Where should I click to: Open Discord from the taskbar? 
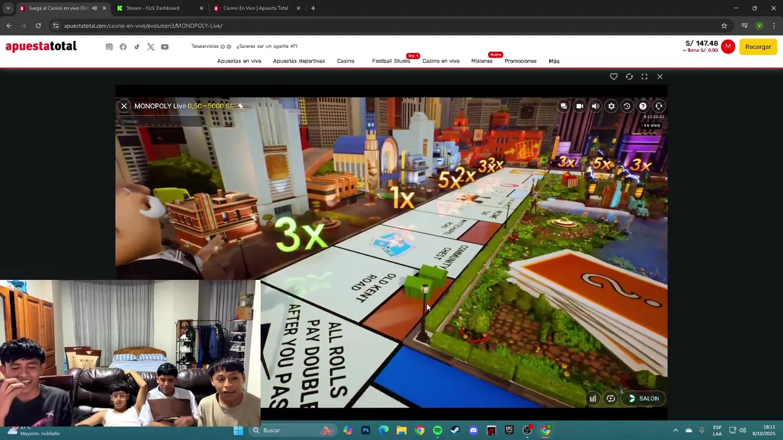click(473, 430)
